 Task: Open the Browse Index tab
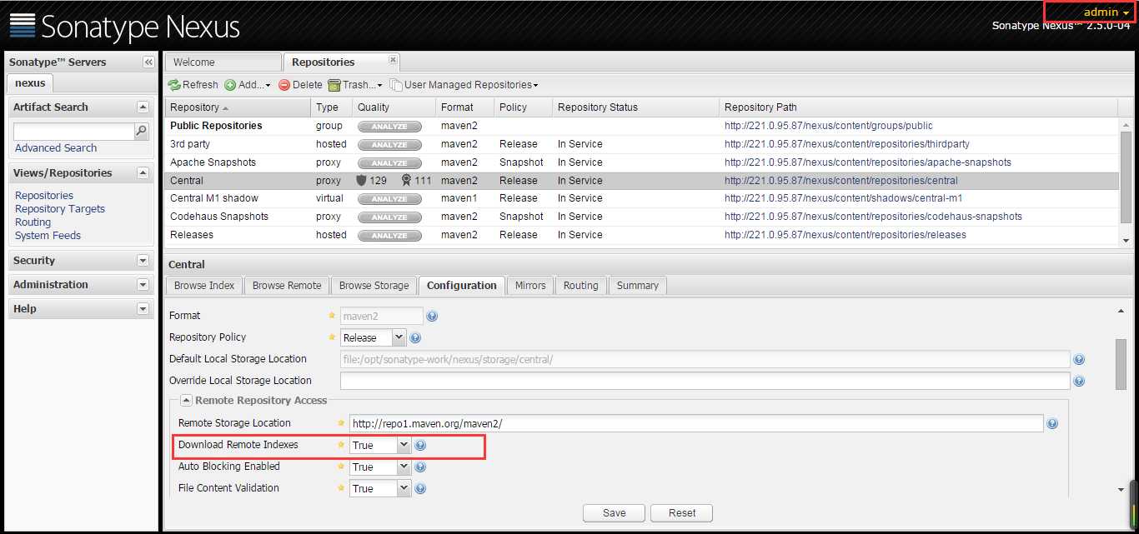click(x=204, y=286)
